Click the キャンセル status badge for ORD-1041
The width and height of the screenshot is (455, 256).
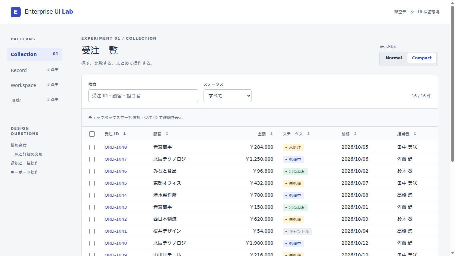297,232
